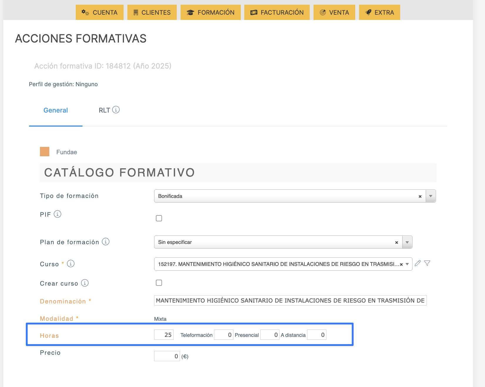
Task: Open the EXTRA menu
Action: (x=380, y=12)
